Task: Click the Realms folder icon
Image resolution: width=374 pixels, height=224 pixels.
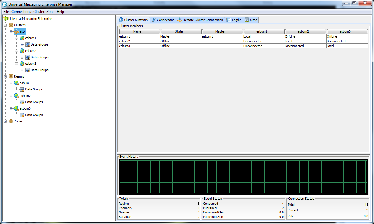Action: pos(11,76)
